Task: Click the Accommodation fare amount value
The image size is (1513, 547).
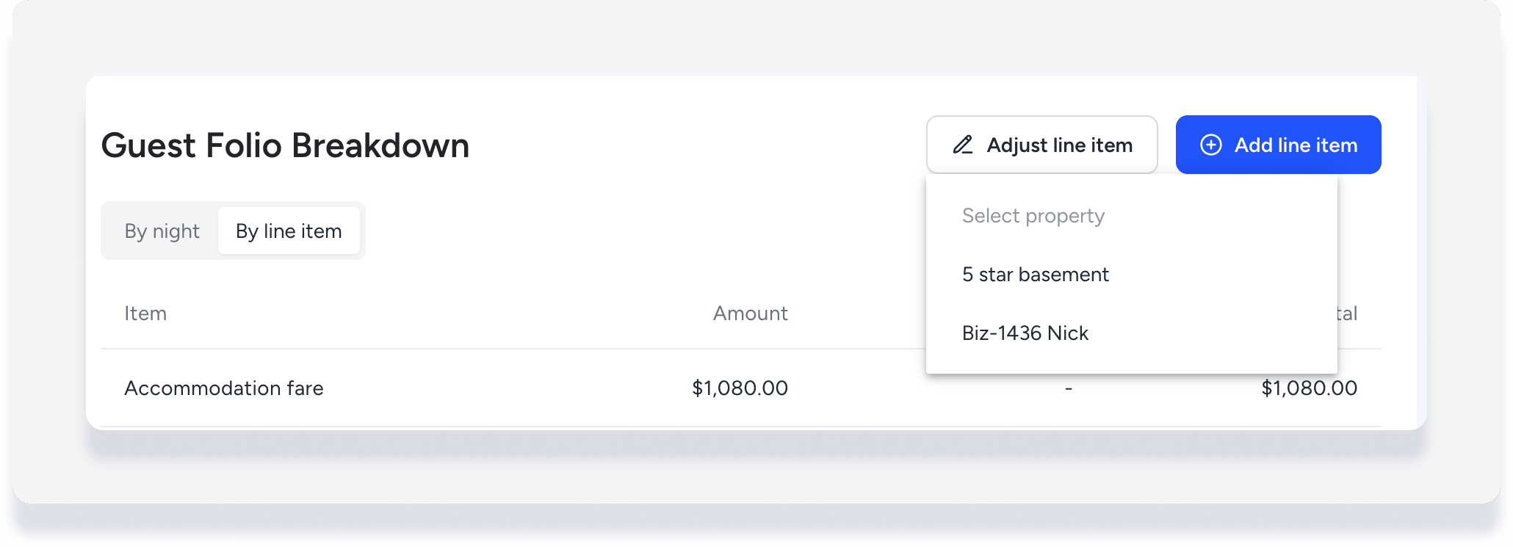Action: pos(740,388)
